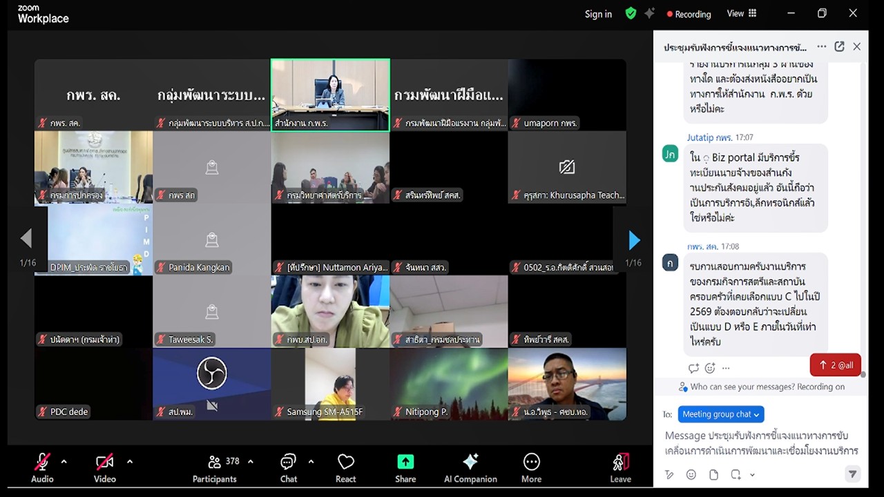This screenshot has width=884, height=497.
Task: Open Meeting group chat recipient dropdown
Action: (x=721, y=414)
